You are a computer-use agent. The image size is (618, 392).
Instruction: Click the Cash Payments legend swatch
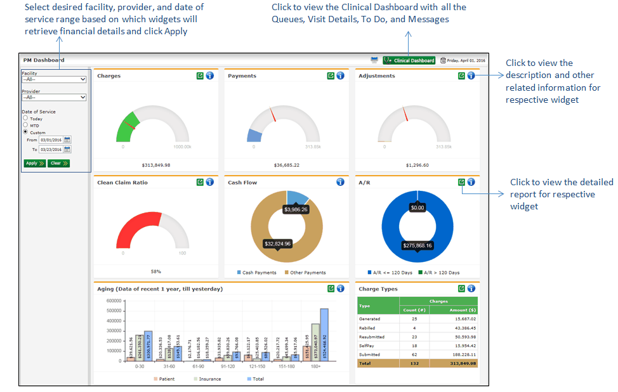pos(239,272)
